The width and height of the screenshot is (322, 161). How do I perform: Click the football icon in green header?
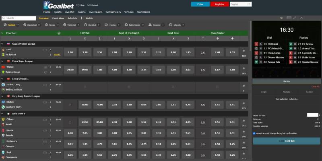[59, 33]
